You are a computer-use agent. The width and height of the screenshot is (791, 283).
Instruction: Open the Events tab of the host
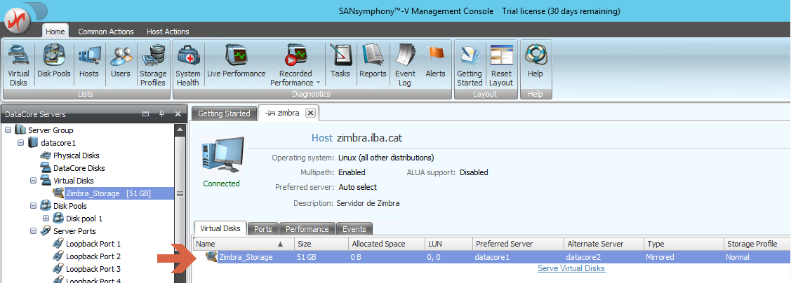point(354,228)
